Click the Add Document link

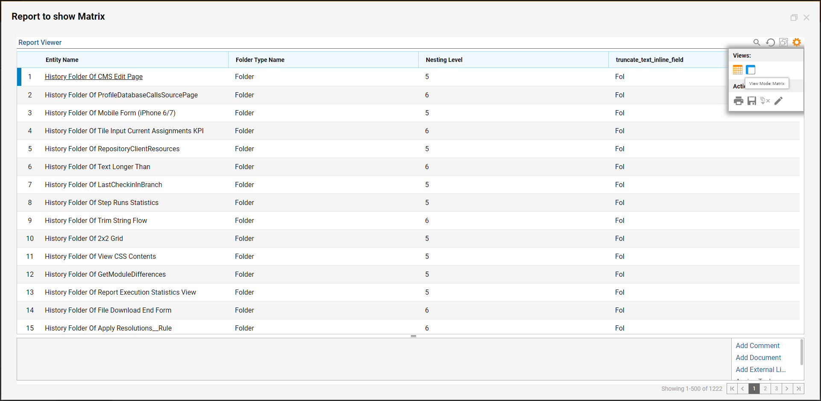pyautogui.click(x=758, y=357)
